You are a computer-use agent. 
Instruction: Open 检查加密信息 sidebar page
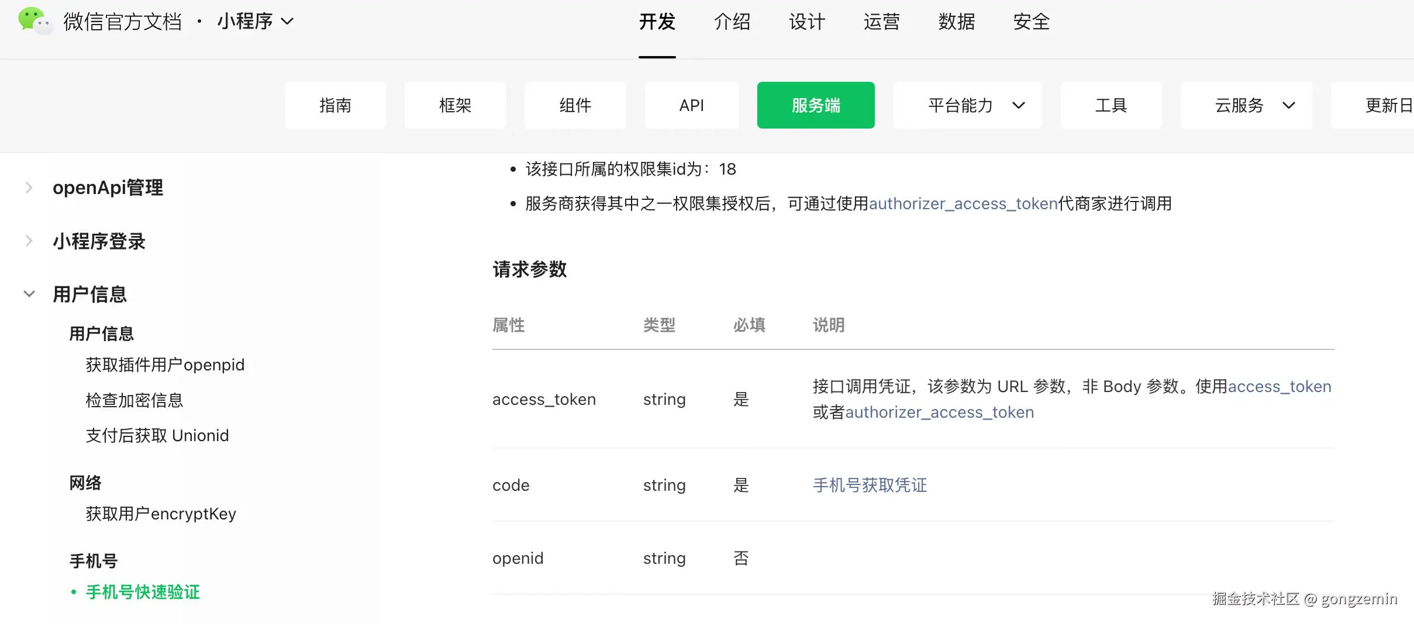pos(134,400)
